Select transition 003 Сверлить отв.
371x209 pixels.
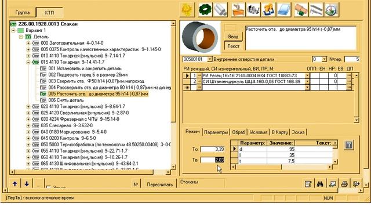pos(96,81)
